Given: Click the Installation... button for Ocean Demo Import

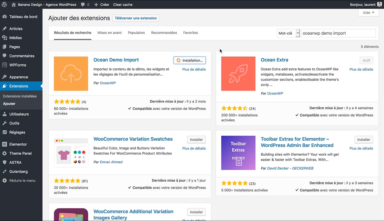Looking at the screenshot, I should pos(190,60).
